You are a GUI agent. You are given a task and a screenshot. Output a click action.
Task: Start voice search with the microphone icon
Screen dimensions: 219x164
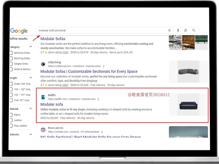(x=178, y=30)
